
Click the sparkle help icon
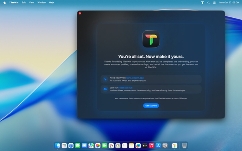coord(105,79)
